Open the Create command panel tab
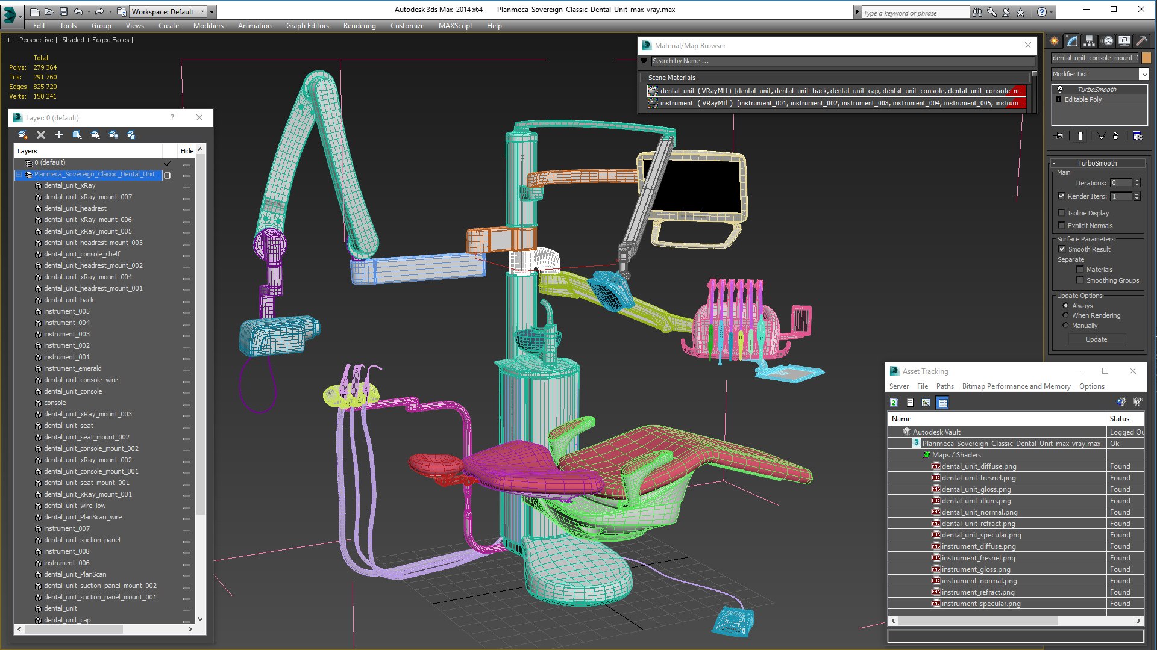Viewport: 1157px width, 650px height. pos(1055,41)
